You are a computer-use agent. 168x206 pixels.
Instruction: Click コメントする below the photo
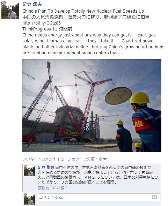[x=53, y=159]
